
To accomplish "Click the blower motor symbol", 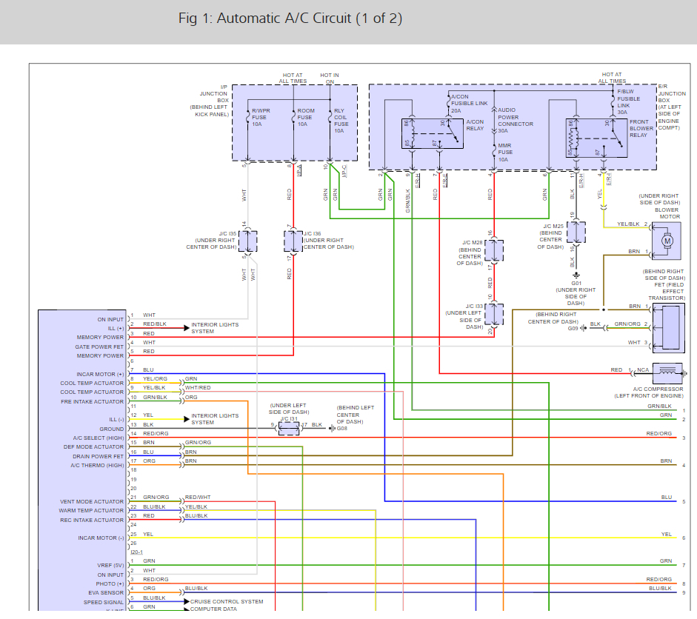I will (667, 241).
